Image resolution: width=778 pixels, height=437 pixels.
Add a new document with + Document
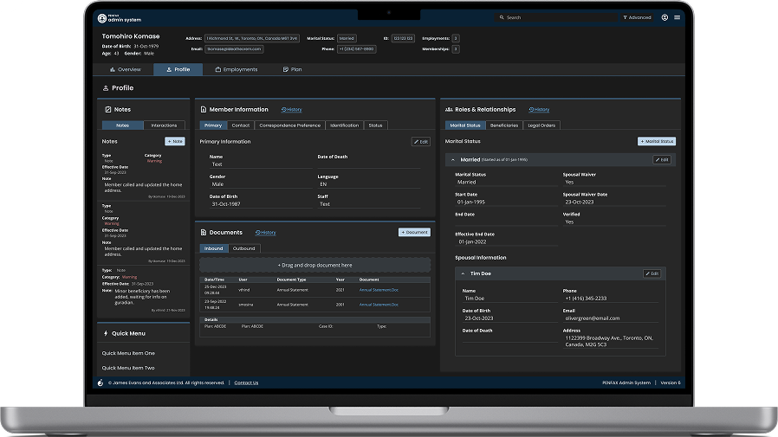(x=414, y=233)
